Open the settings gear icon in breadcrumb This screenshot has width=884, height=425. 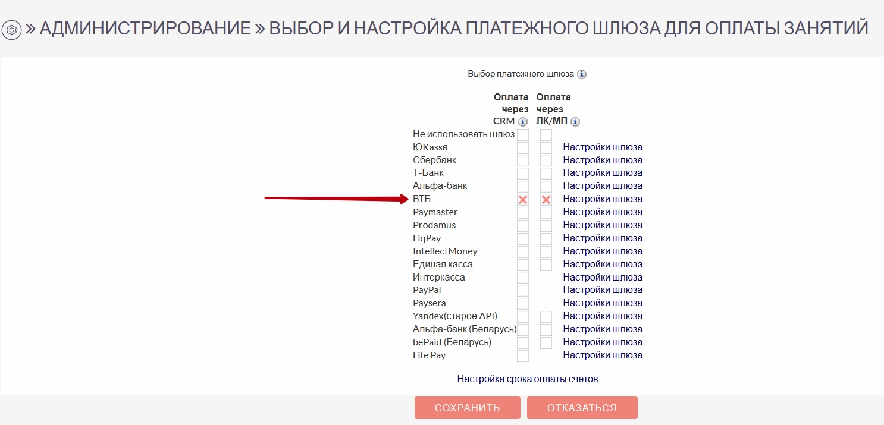coord(12,30)
